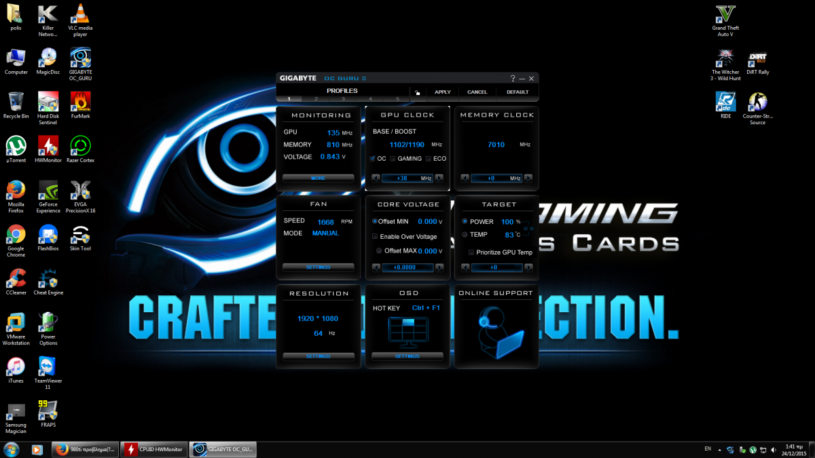Open CPUID HWMonitor taskbar button

tap(153, 449)
